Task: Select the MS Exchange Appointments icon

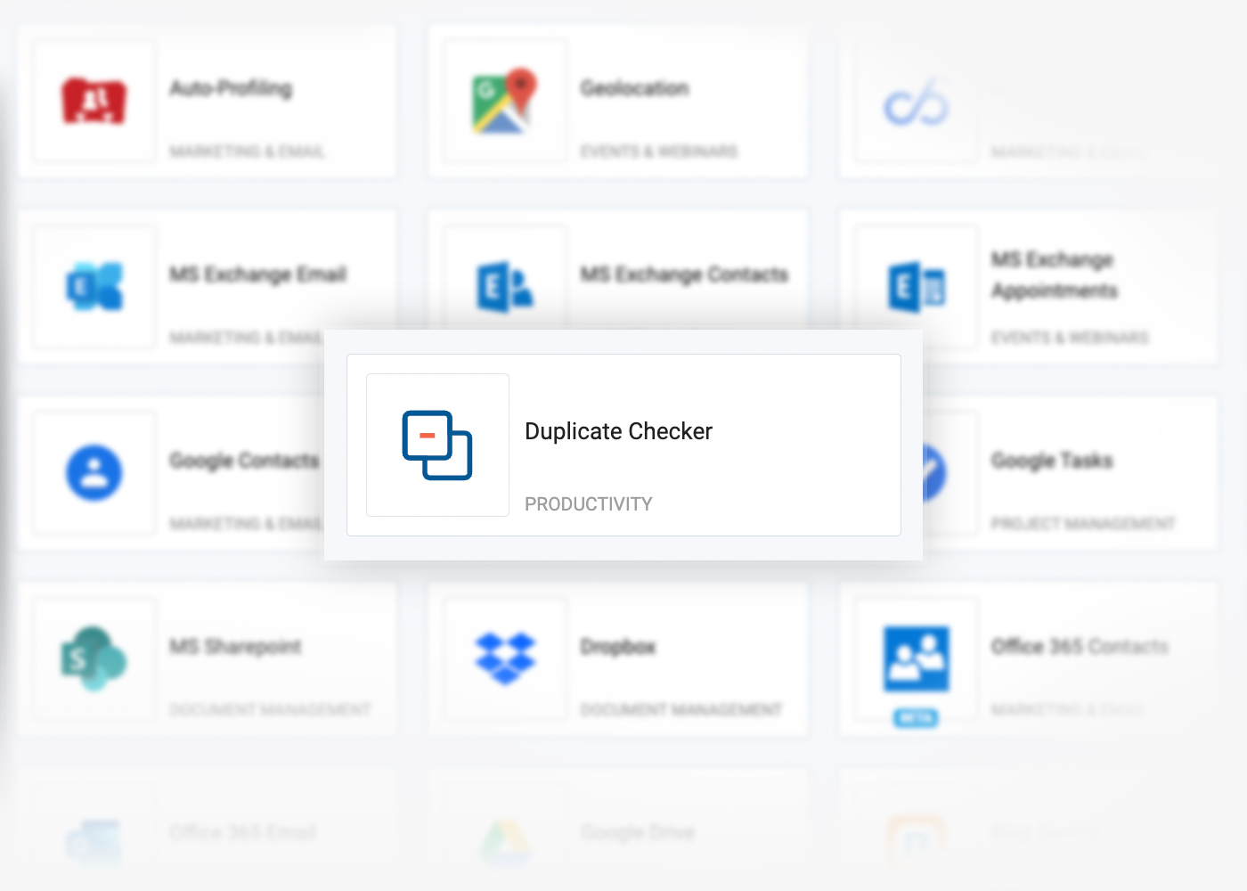Action: pos(915,287)
